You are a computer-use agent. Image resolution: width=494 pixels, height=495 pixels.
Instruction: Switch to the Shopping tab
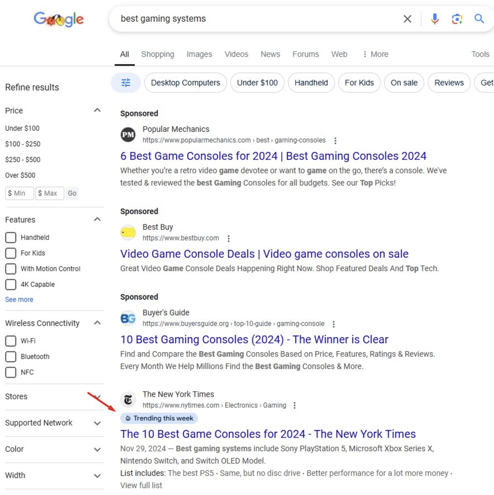pyautogui.click(x=158, y=54)
